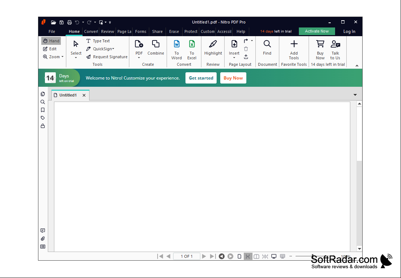Viewport: 401px width, 278px height.
Task: Click the Delete pages trash icon
Action: (246, 49)
